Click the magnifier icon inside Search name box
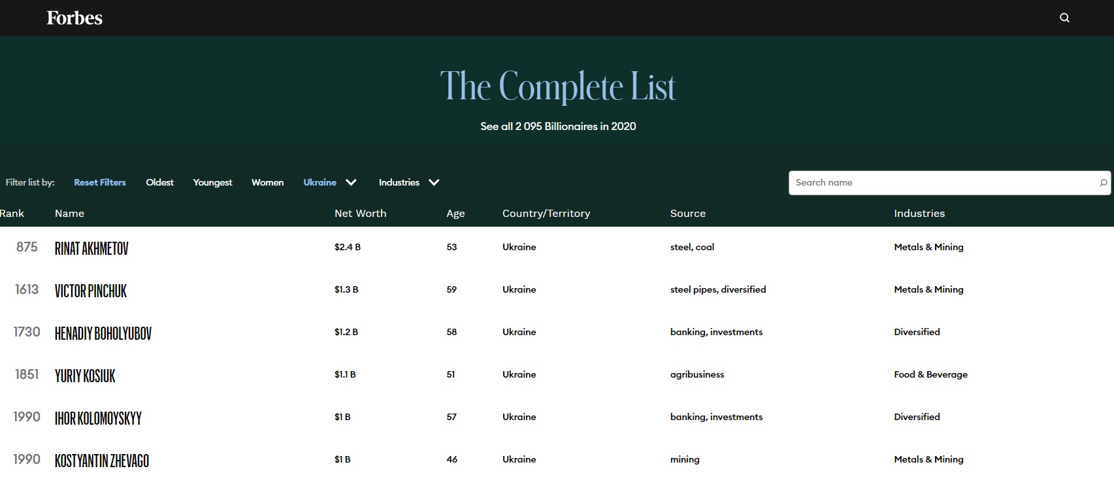 click(x=1103, y=183)
